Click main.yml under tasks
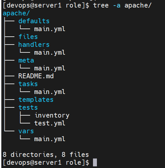165x168 pixels. [x=50, y=92]
